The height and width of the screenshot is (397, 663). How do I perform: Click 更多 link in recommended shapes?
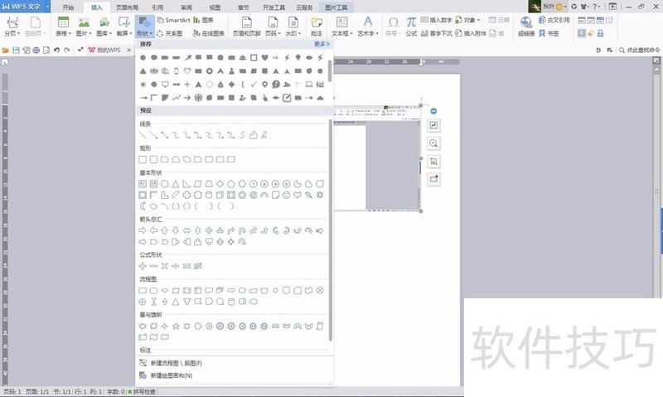pyautogui.click(x=322, y=44)
